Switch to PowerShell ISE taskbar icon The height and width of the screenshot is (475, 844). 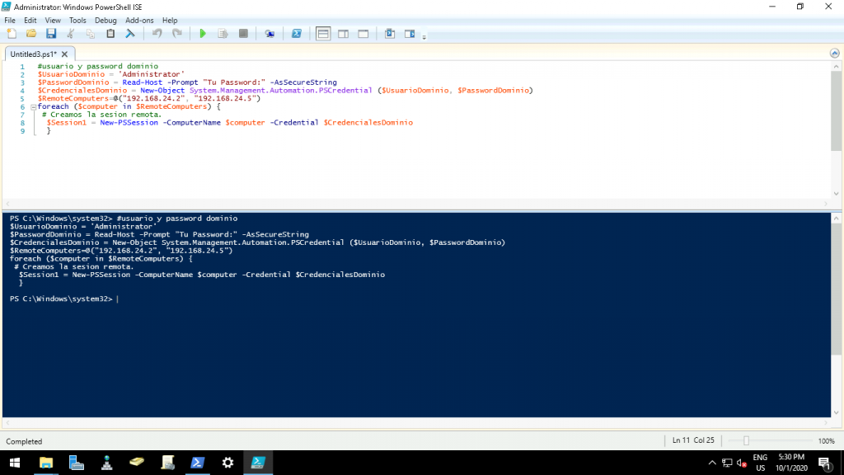[x=258, y=463]
